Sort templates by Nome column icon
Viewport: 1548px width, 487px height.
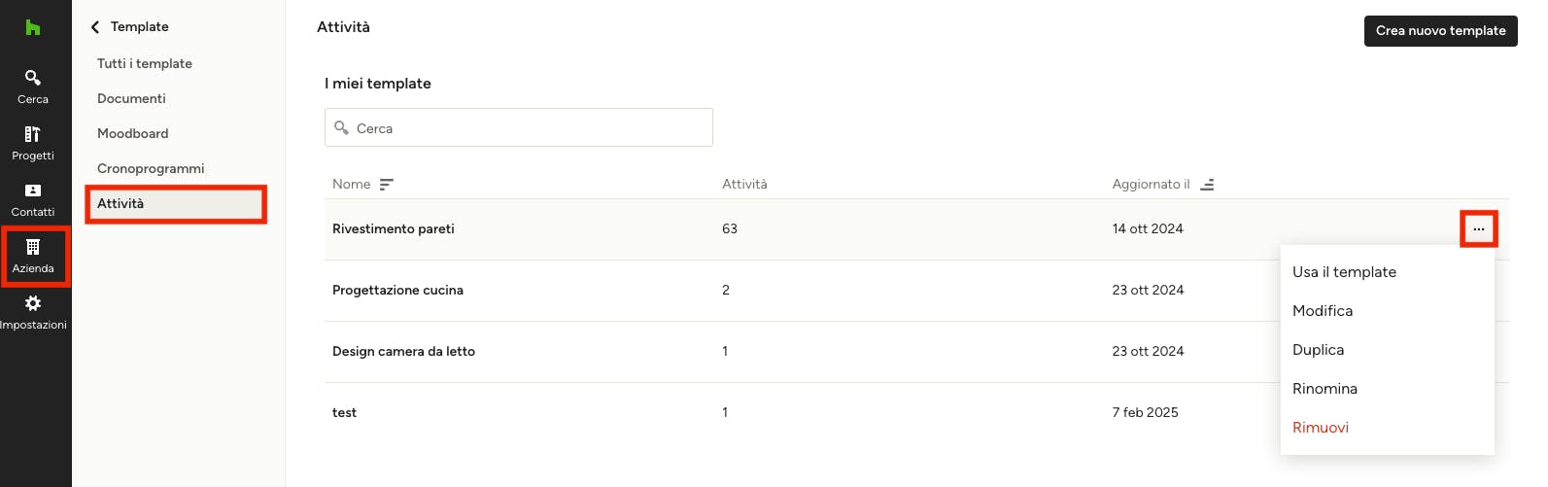(x=387, y=185)
